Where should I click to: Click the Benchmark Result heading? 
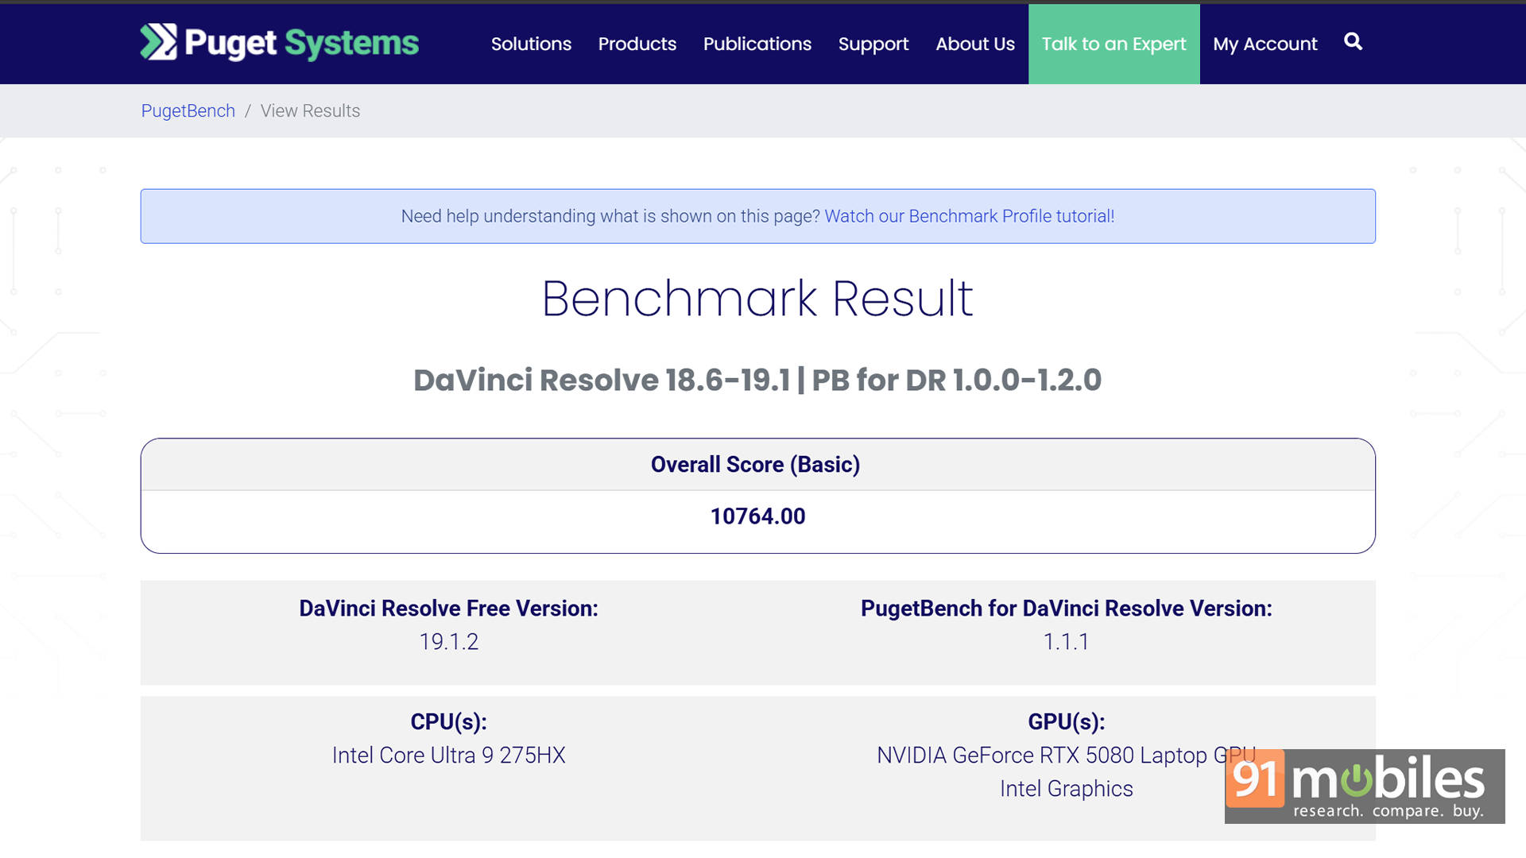pyautogui.click(x=757, y=299)
